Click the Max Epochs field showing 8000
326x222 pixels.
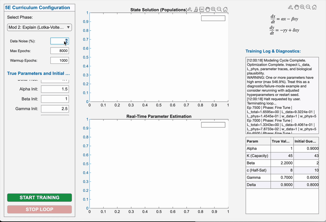[x=59, y=51]
